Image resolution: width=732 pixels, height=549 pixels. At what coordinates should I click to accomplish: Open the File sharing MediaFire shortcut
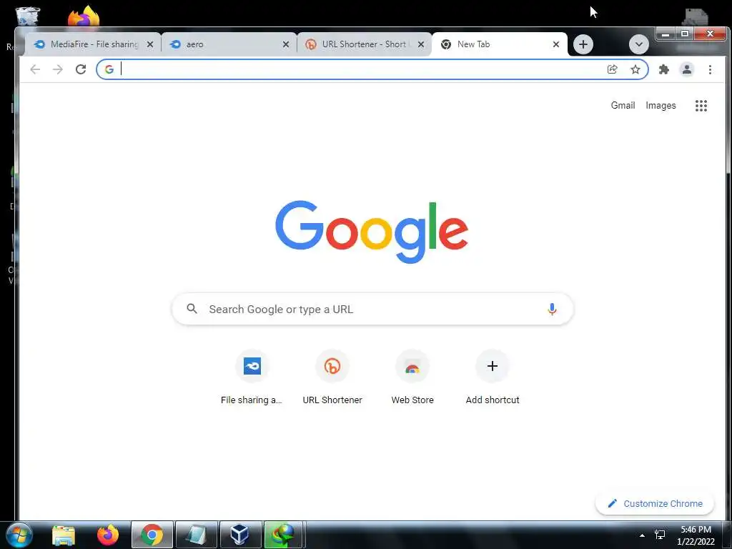[252, 377]
